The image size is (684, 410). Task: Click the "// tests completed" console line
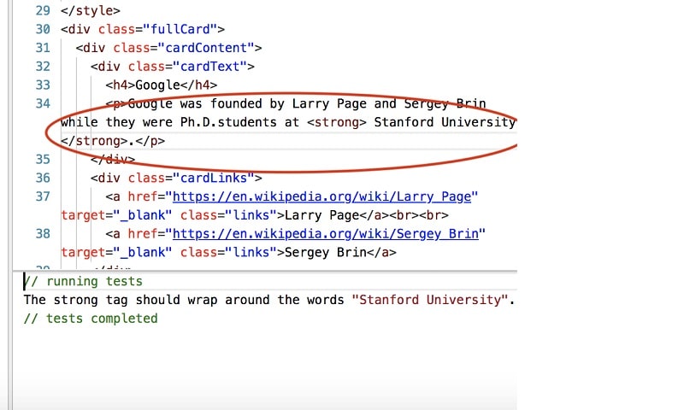pyautogui.click(x=91, y=319)
